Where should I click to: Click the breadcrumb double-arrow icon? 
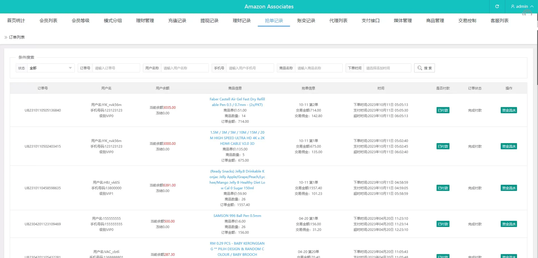coord(6,37)
